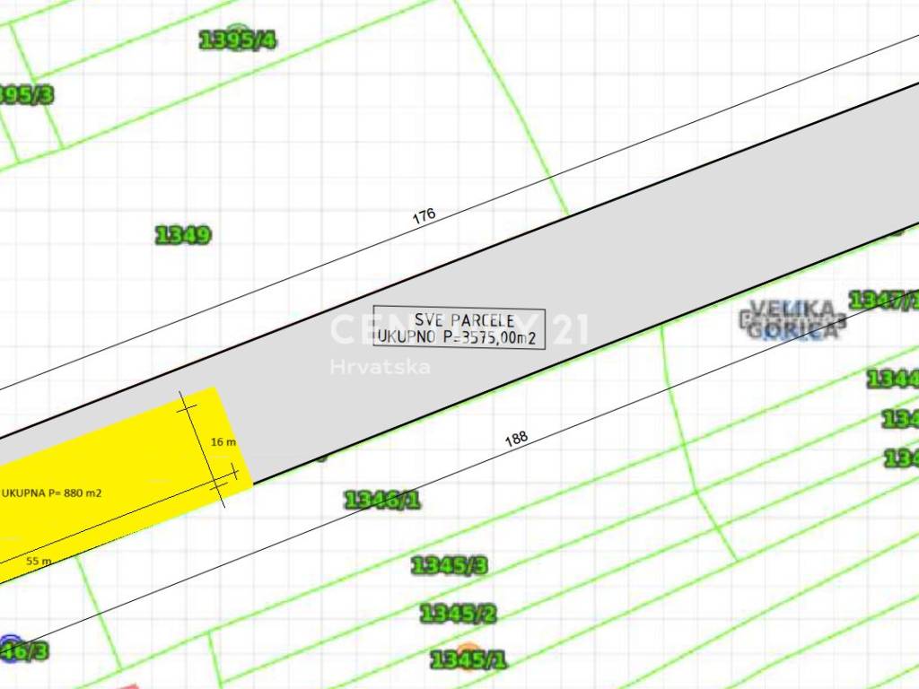Screen dimensions: 919x689
Task: Click parcel number 1345/2
Action: (458, 614)
